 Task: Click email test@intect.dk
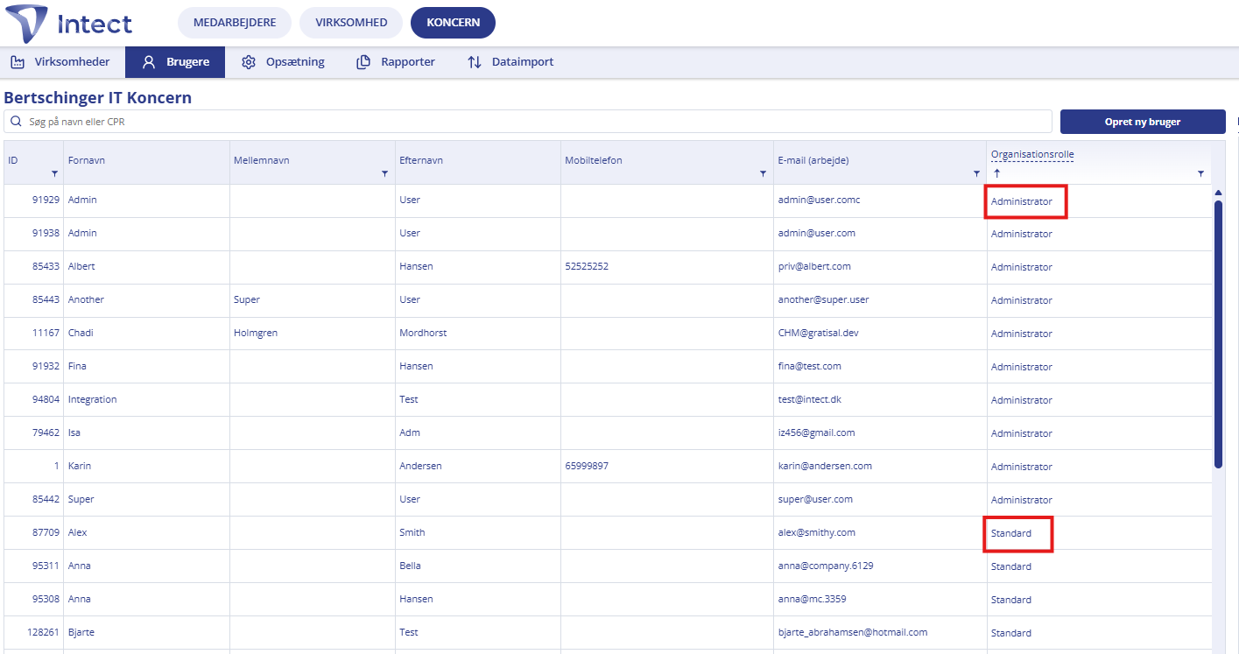810,399
